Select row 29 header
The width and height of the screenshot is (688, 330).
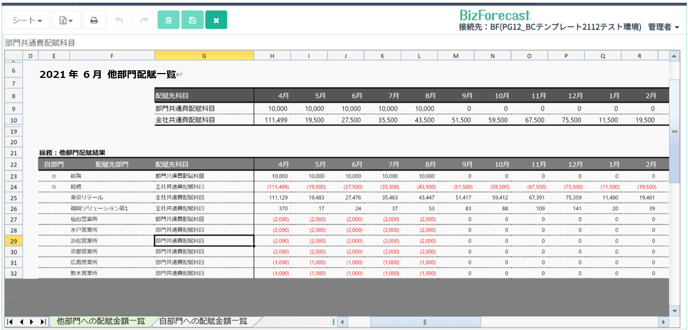(14, 241)
